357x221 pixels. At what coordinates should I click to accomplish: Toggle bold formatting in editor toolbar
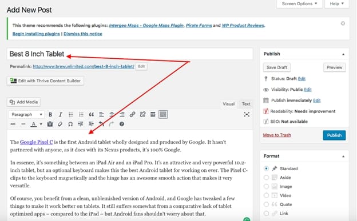(50, 115)
